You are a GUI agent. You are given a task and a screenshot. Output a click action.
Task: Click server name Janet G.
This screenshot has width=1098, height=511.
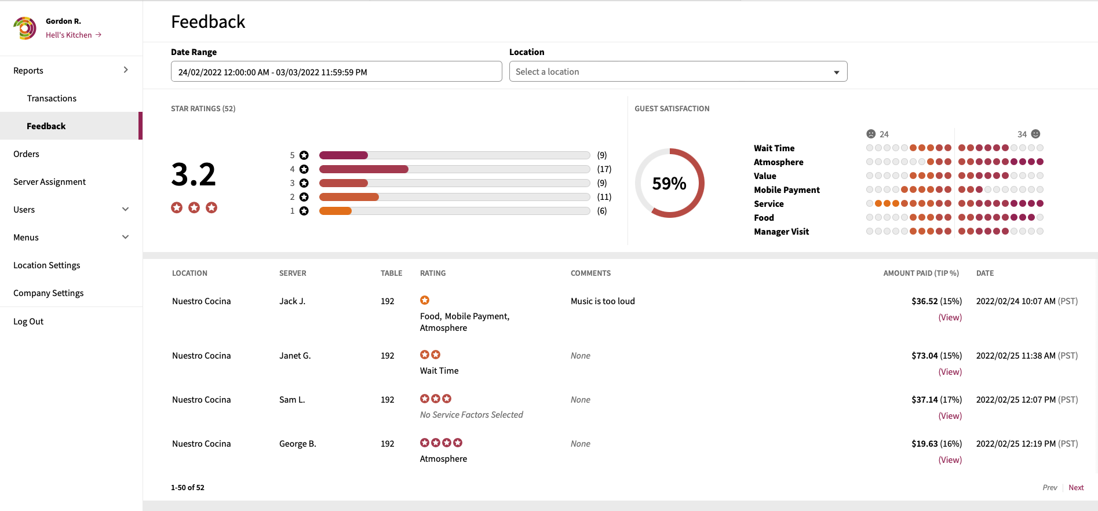tap(295, 356)
